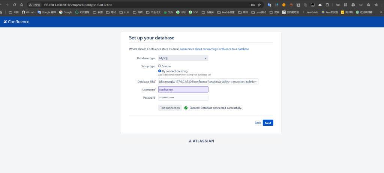Expand the 秋招 bookmark folder
Viewport: 384px width, 173px height.
pos(98,12)
